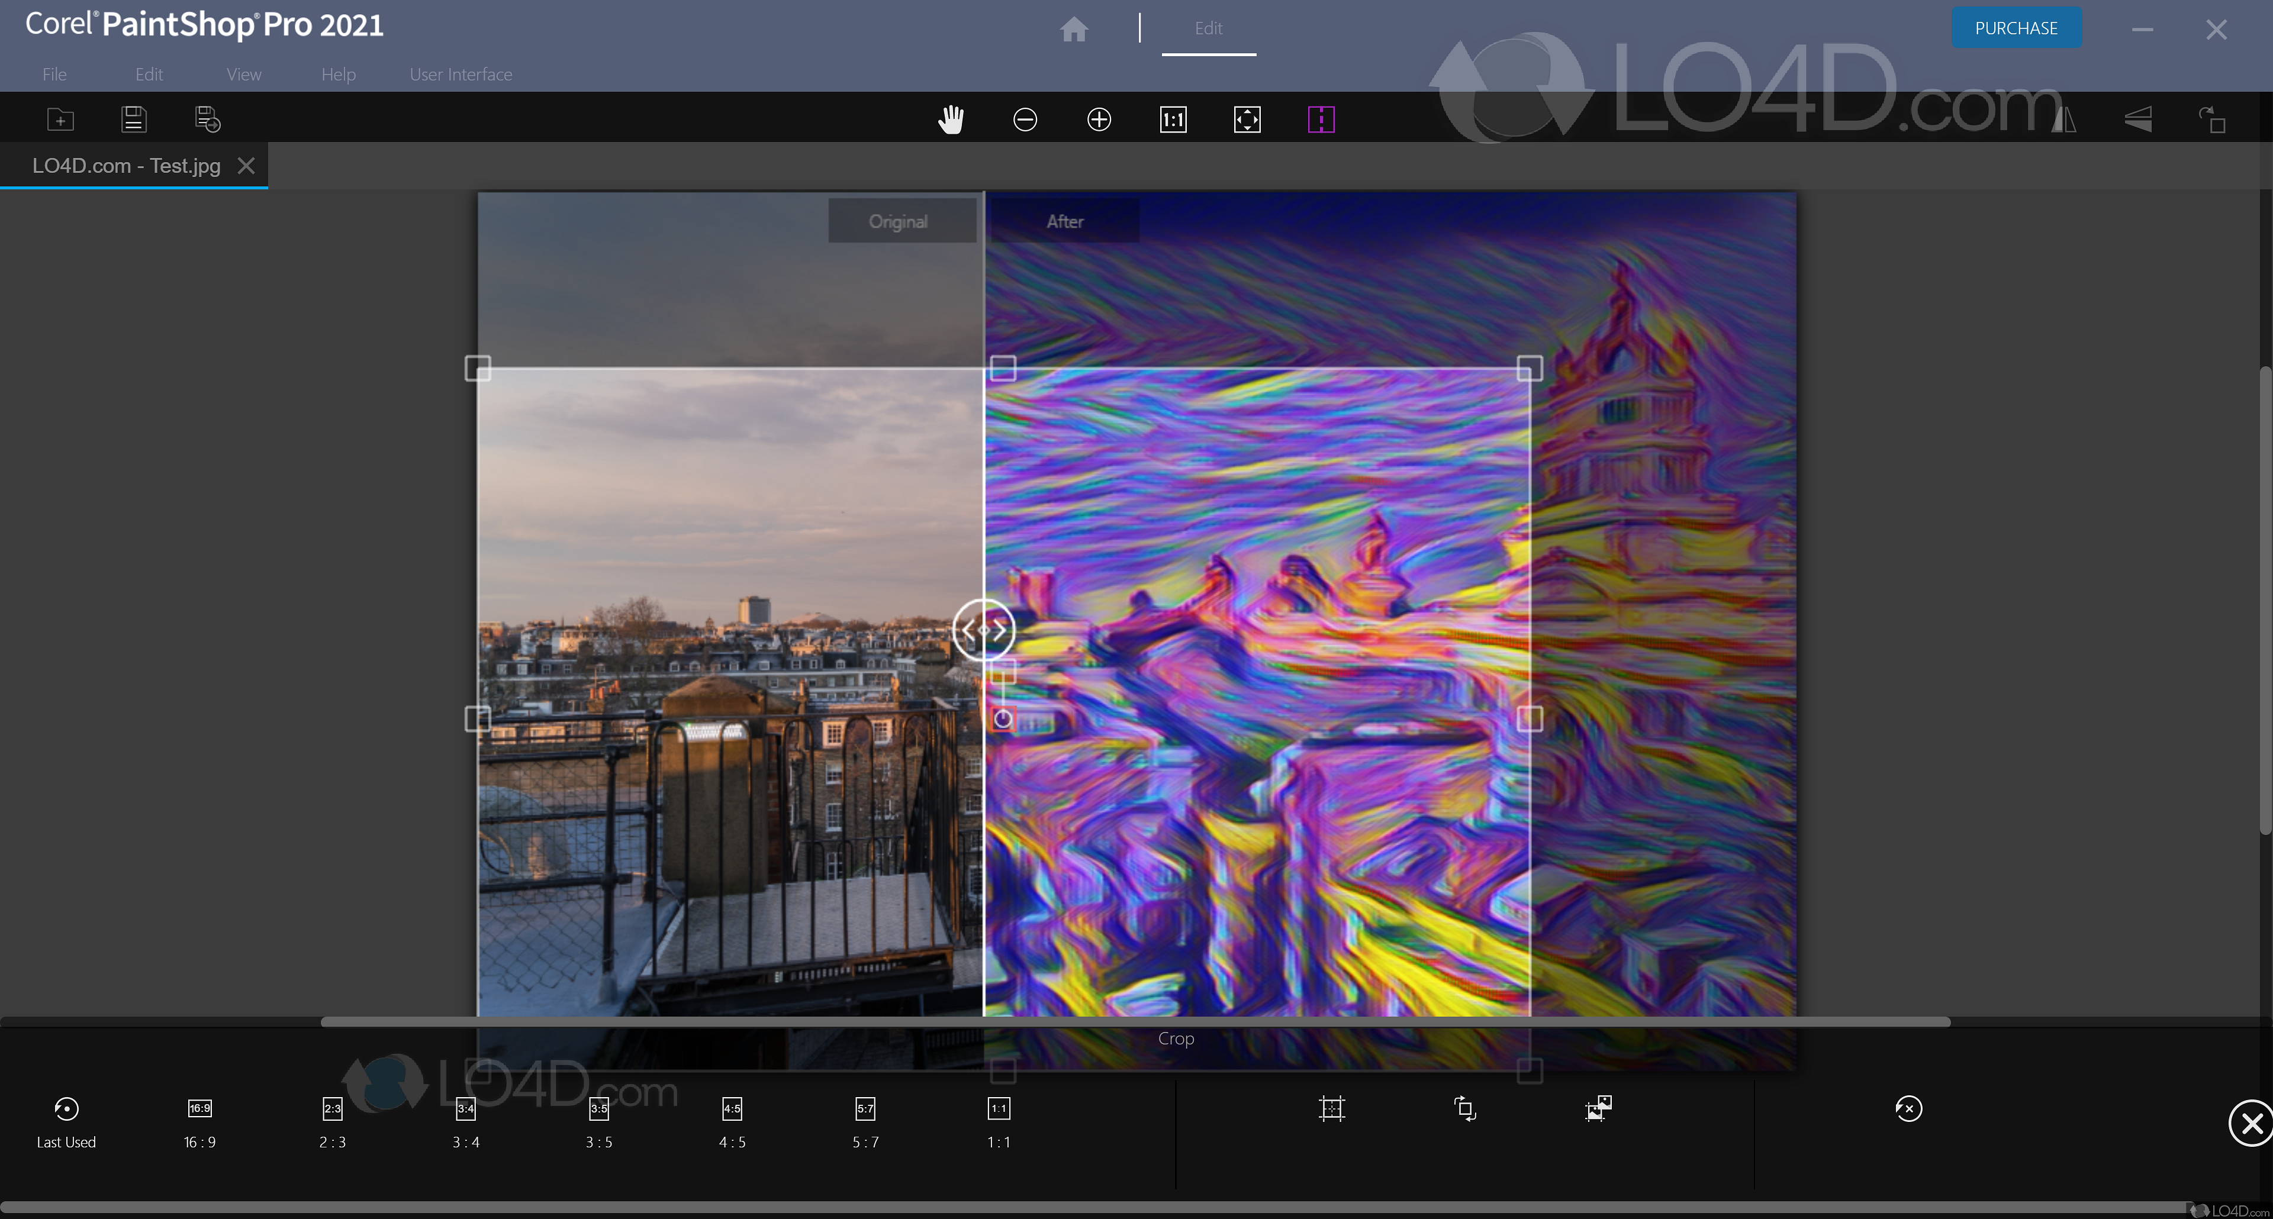Select the 1:1 square crop ratio

pyautogui.click(x=999, y=1122)
